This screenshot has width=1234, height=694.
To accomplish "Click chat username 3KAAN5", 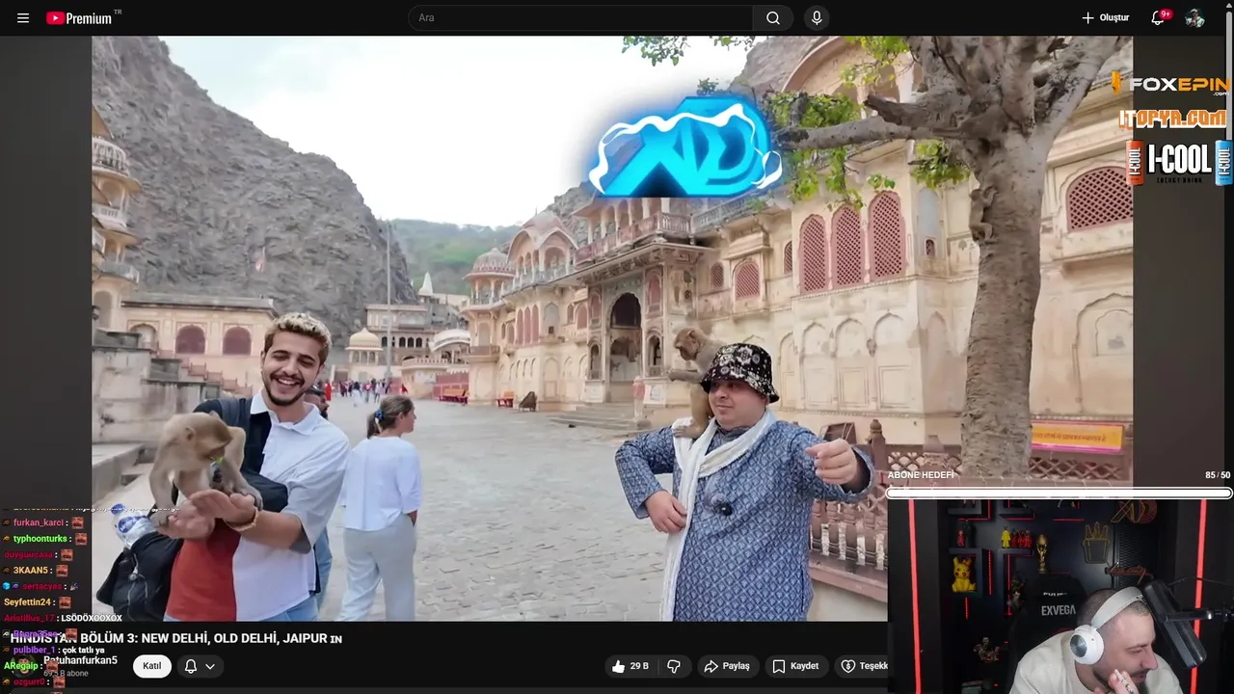I will (x=32, y=571).
